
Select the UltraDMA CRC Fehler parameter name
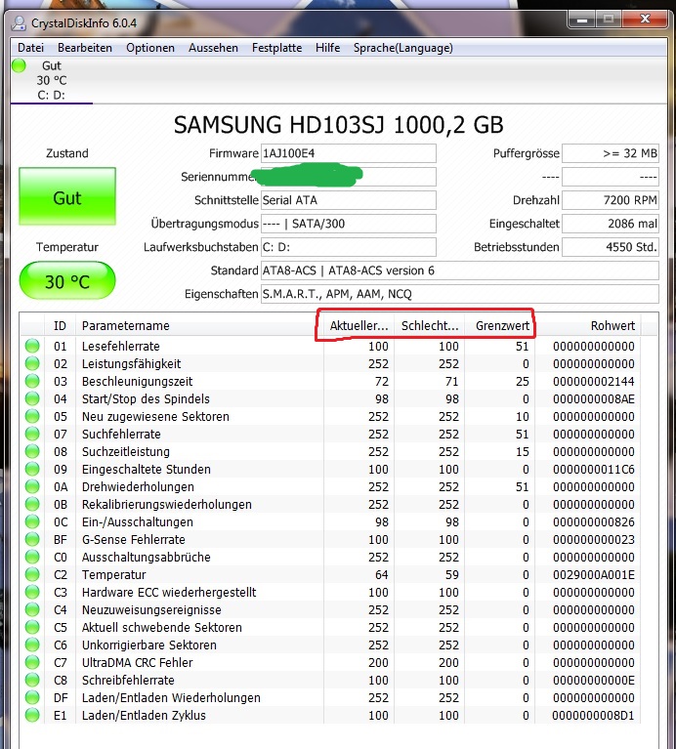point(137,662)
